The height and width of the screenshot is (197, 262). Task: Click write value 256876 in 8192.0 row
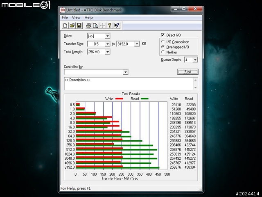(176, 167)
